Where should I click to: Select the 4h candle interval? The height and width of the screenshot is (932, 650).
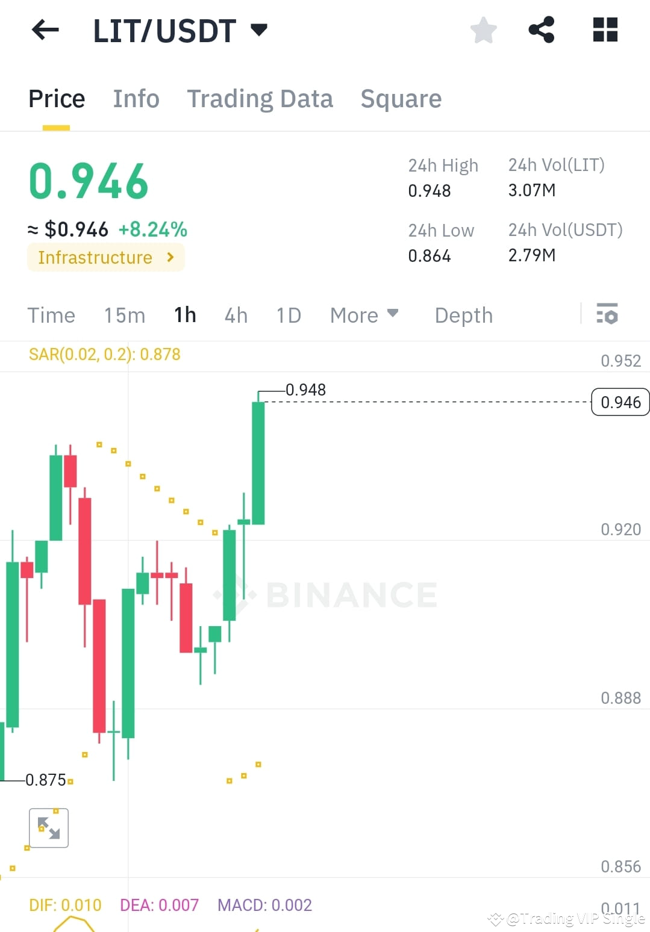[x=236, y=314]
